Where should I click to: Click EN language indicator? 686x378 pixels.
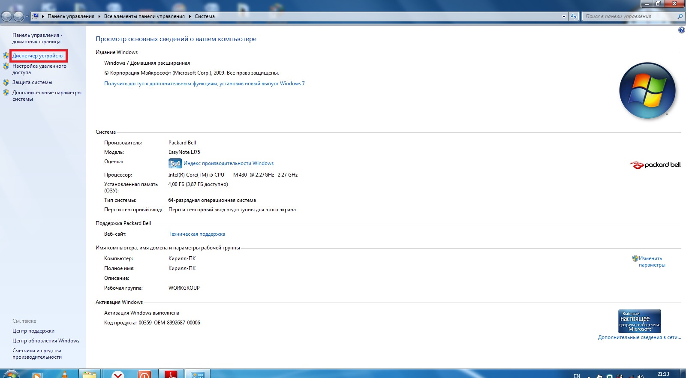577,376
